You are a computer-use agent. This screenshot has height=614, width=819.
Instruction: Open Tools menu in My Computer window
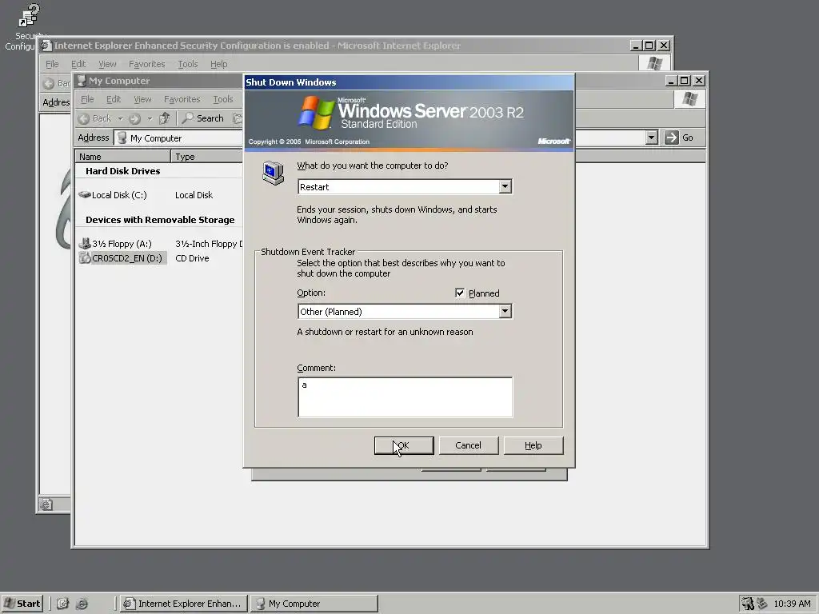click(x=222, y=99)
